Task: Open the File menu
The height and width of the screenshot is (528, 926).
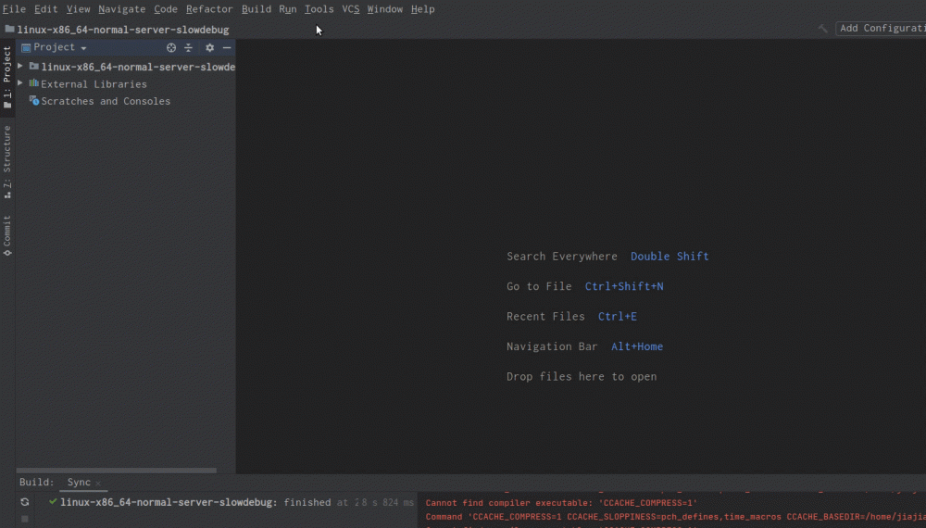Action: 14,9
